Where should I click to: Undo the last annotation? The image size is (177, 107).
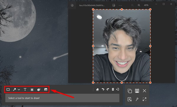click(103, 89)
